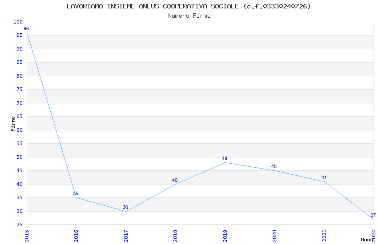This screenshot has width=378, height=244.
Task: Click the y-axis value 75
Action: click(20, 90)
